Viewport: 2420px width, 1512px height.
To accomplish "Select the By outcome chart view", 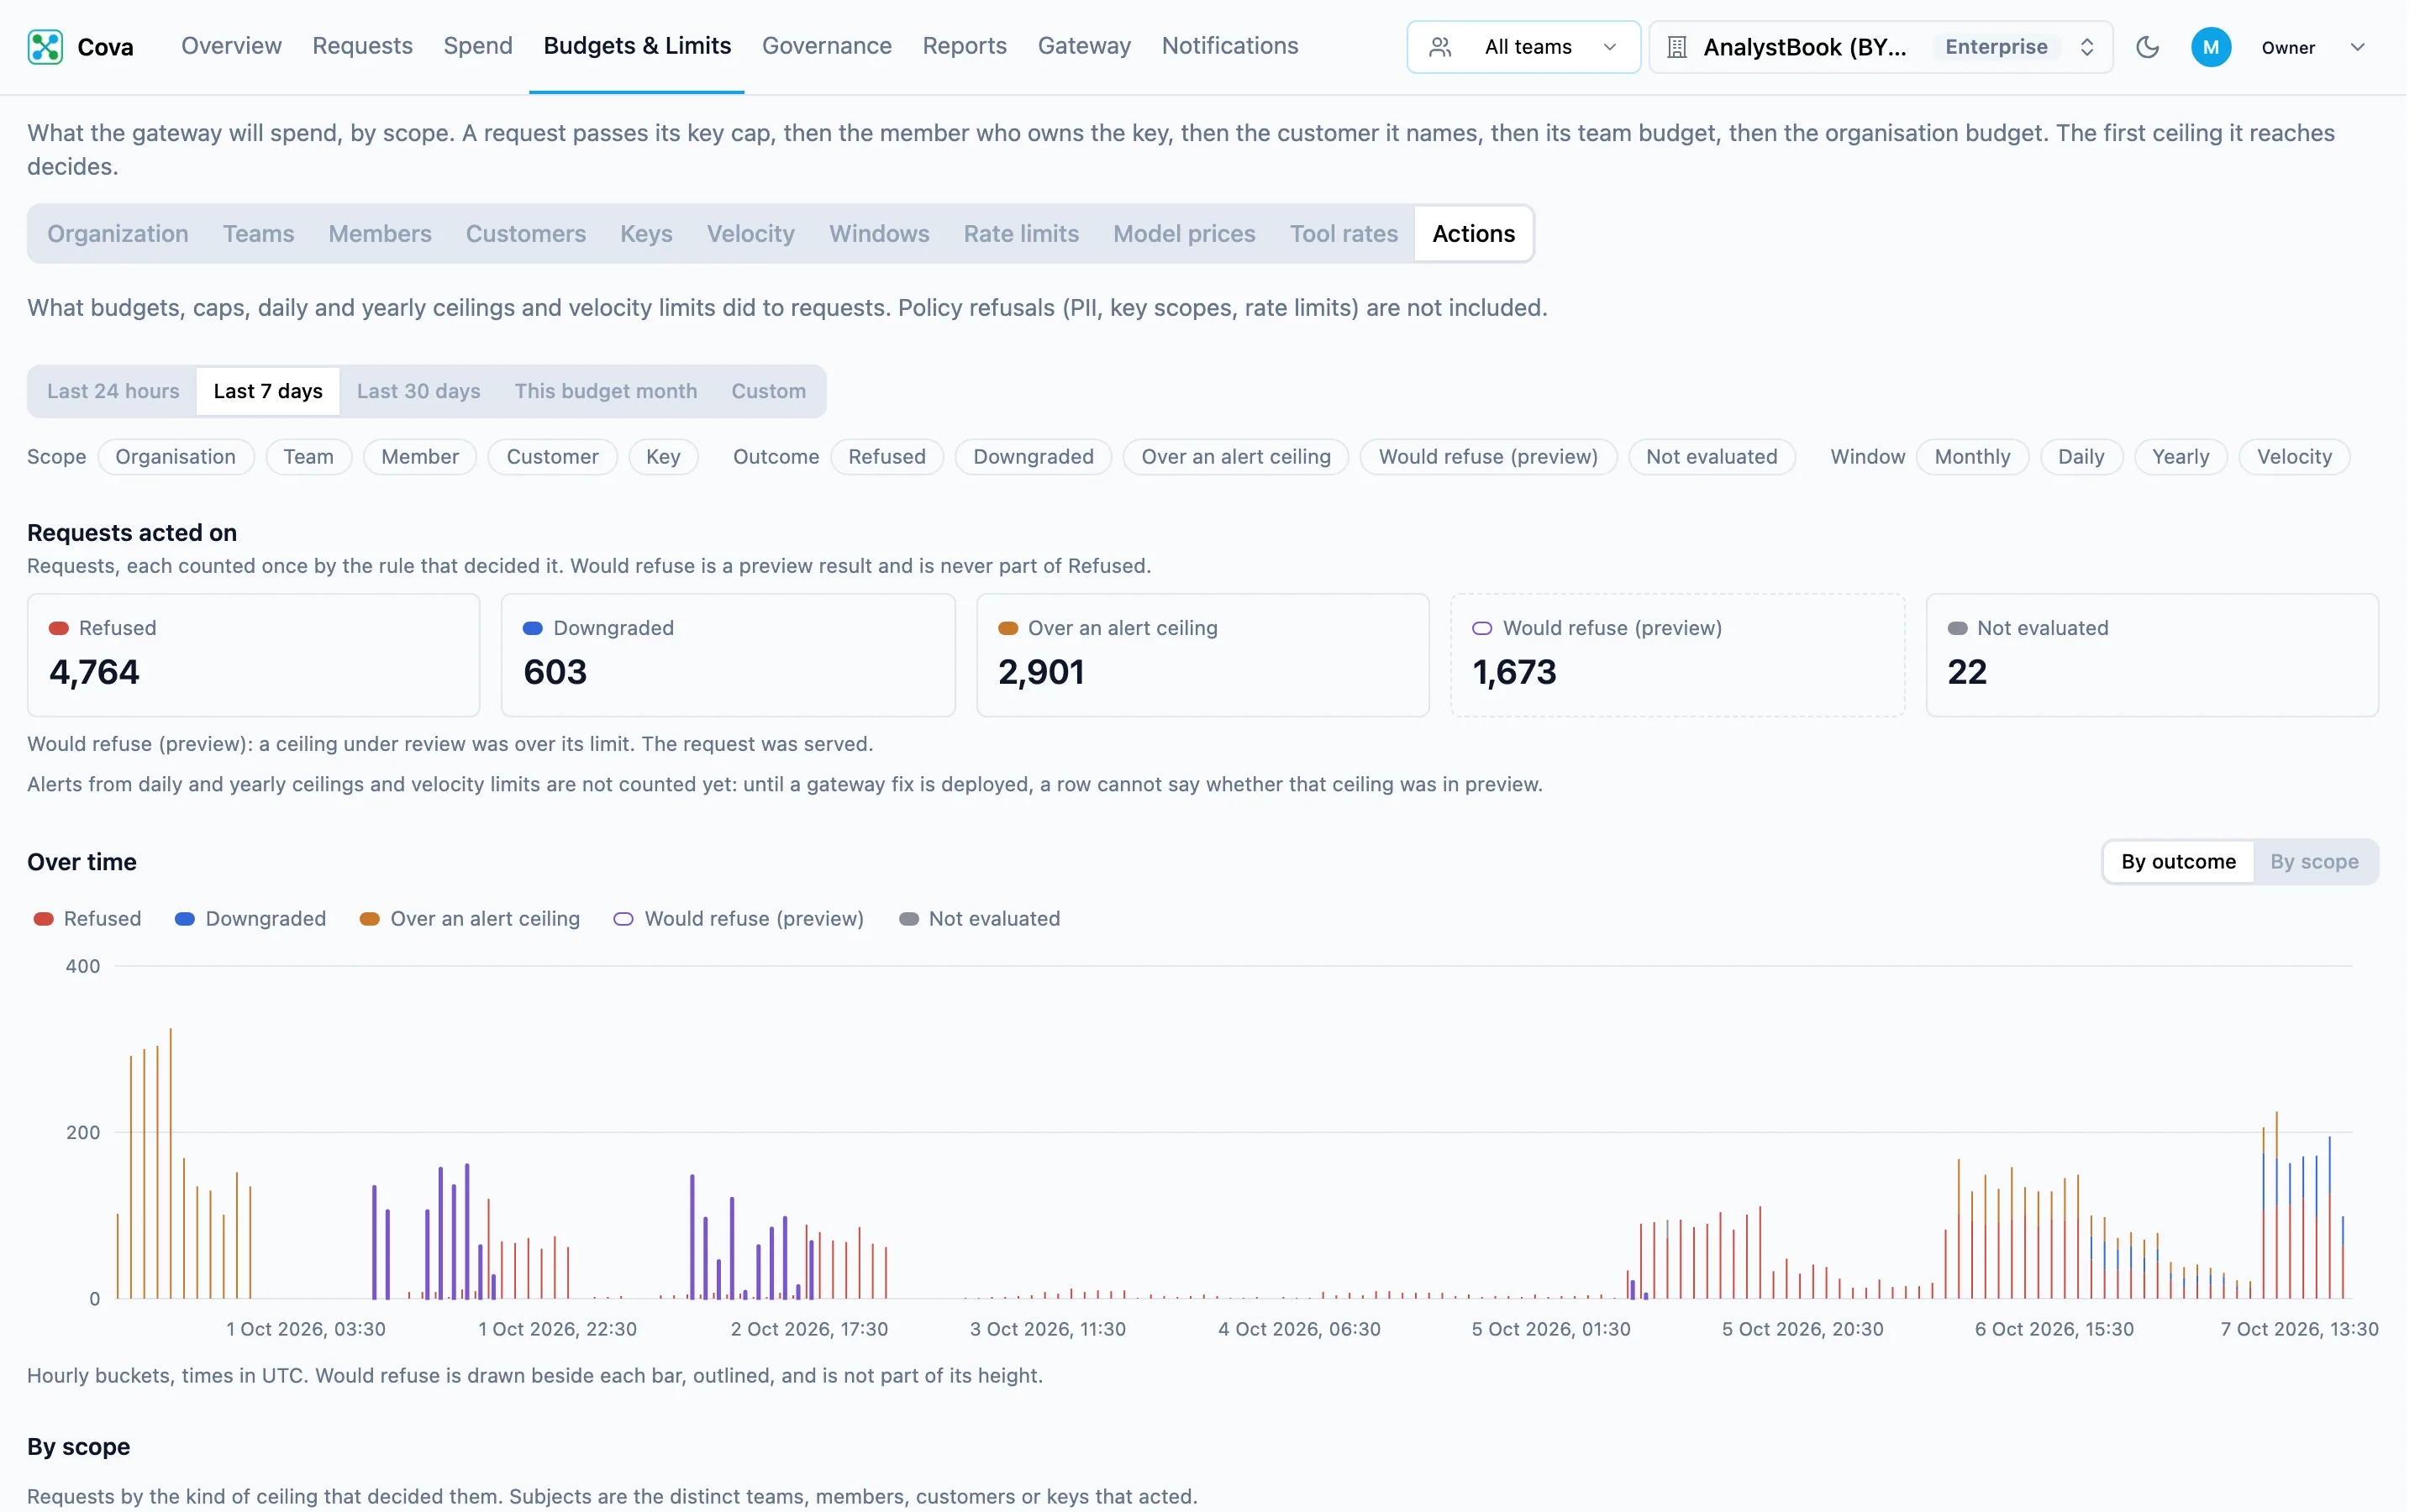I will tap(2178, 862).
